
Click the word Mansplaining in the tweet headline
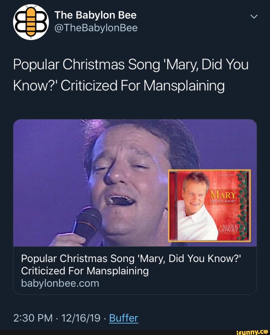click(x=184, y=86)
